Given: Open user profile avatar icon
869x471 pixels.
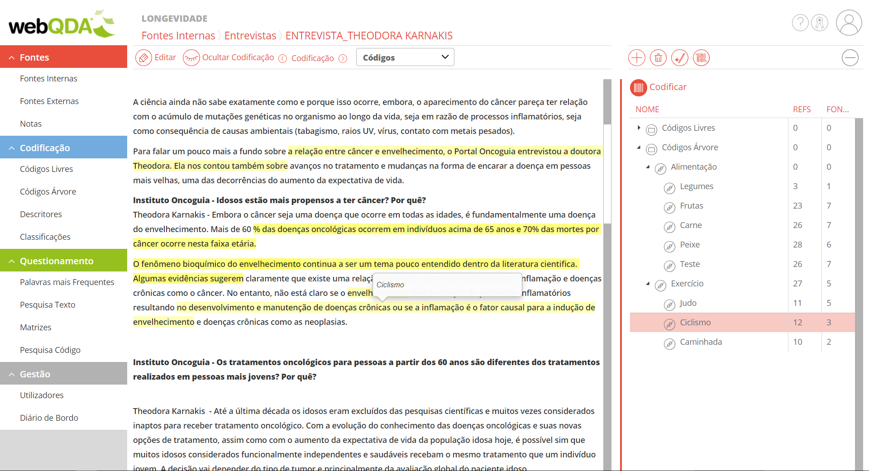Looking at the screenshot, I should click(849, 23).
